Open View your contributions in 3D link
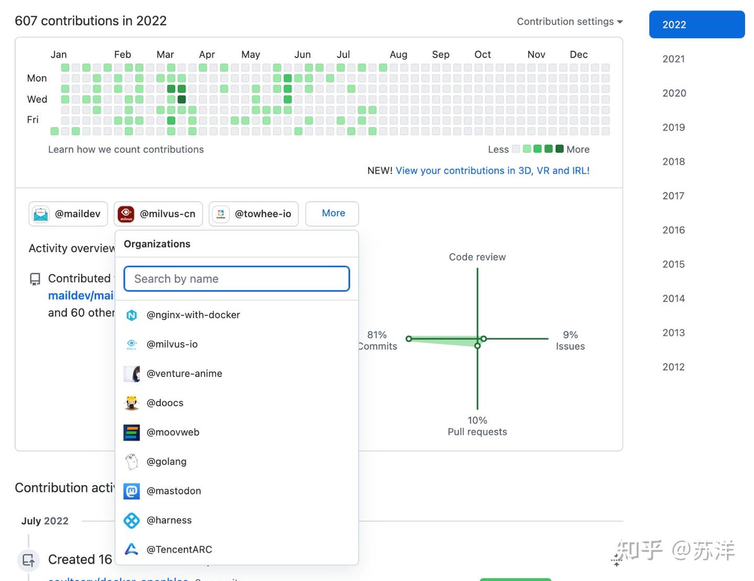 click(x=492, y=171)
